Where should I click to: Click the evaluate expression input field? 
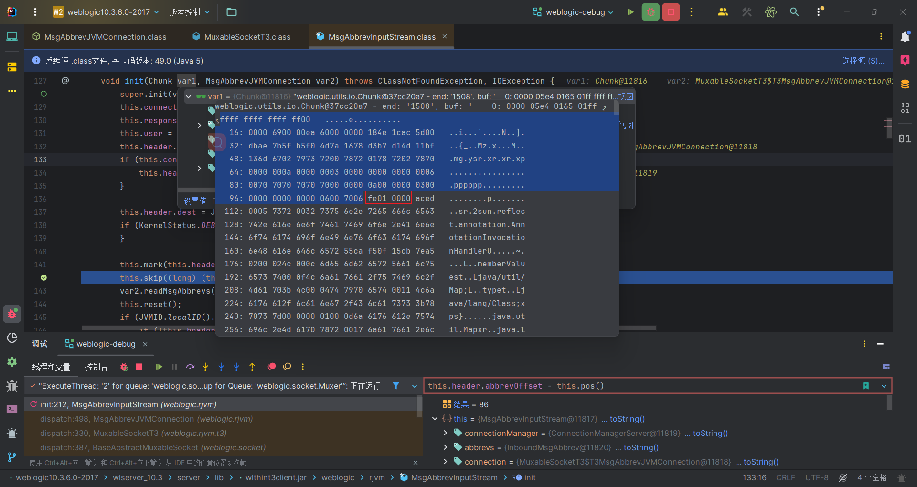click(642, 386)
